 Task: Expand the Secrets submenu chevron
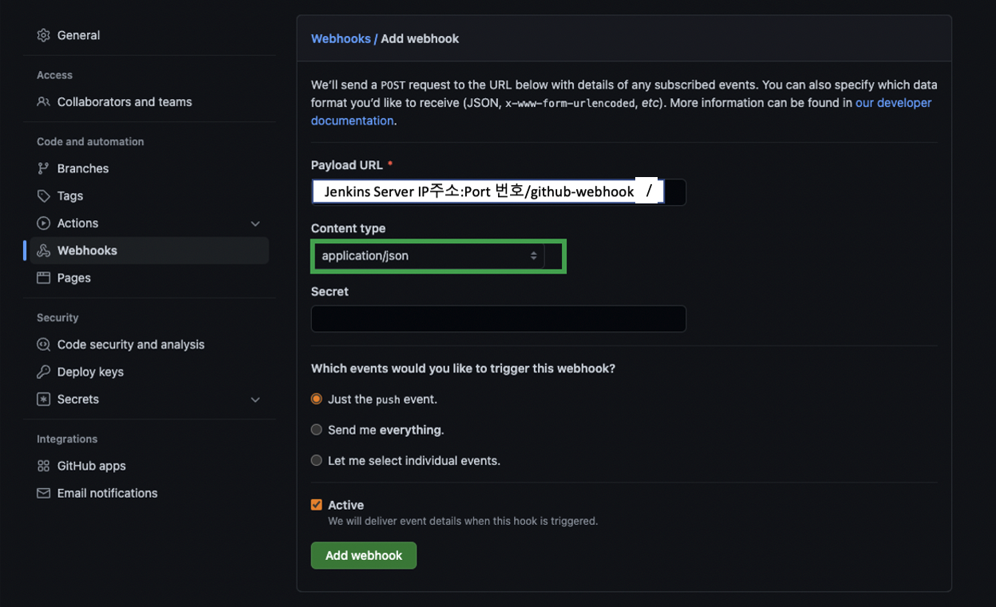[255, 399]
